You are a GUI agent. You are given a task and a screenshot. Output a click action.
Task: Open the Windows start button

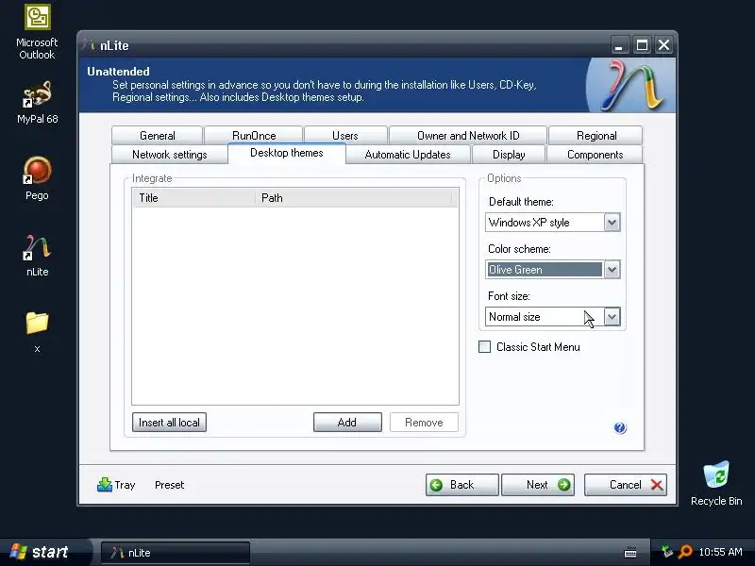coord(44,552)
